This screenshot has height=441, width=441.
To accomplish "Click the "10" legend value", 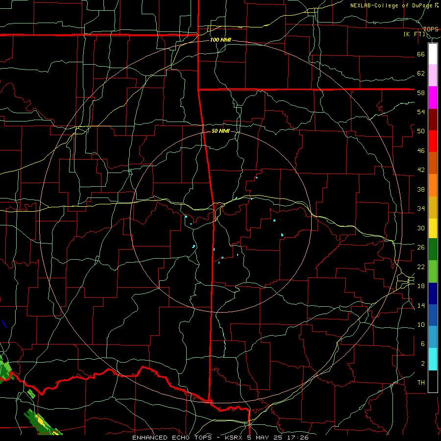I will pyautogui.click(x=421, y=324).
